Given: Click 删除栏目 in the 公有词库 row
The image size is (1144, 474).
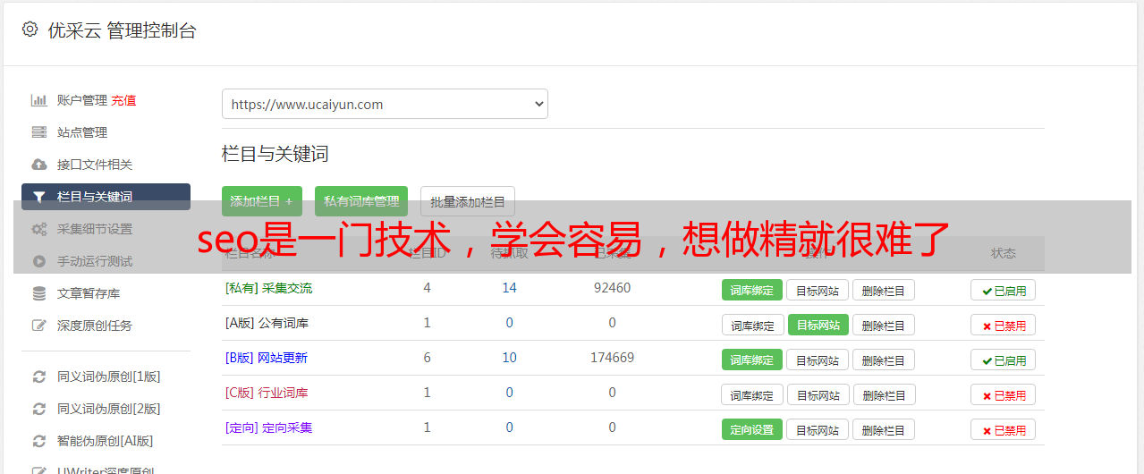Looking at the screenshot, I should coord(884,325).
